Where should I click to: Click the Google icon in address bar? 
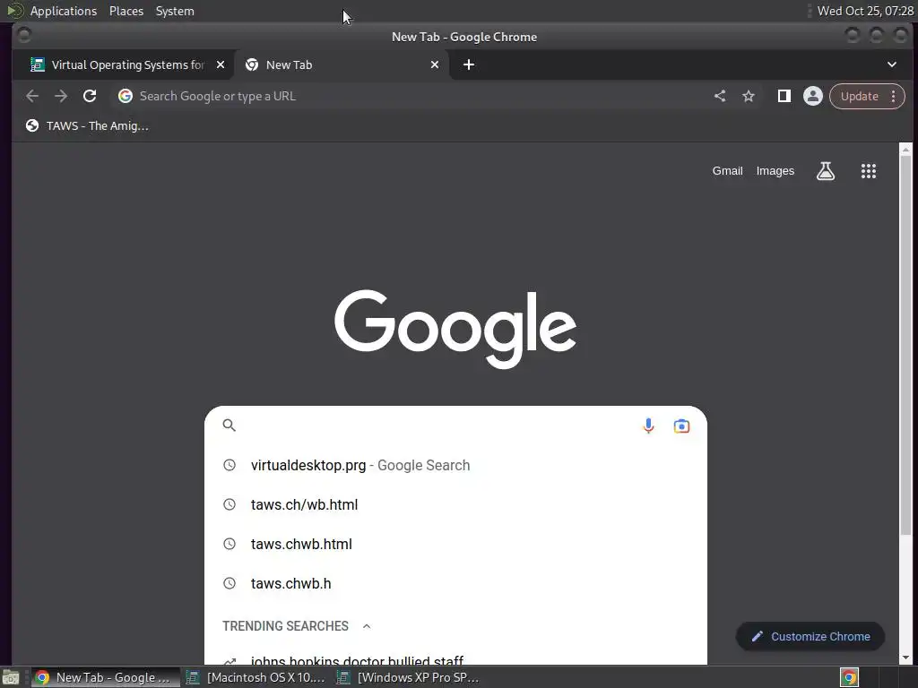coord(126,96)
